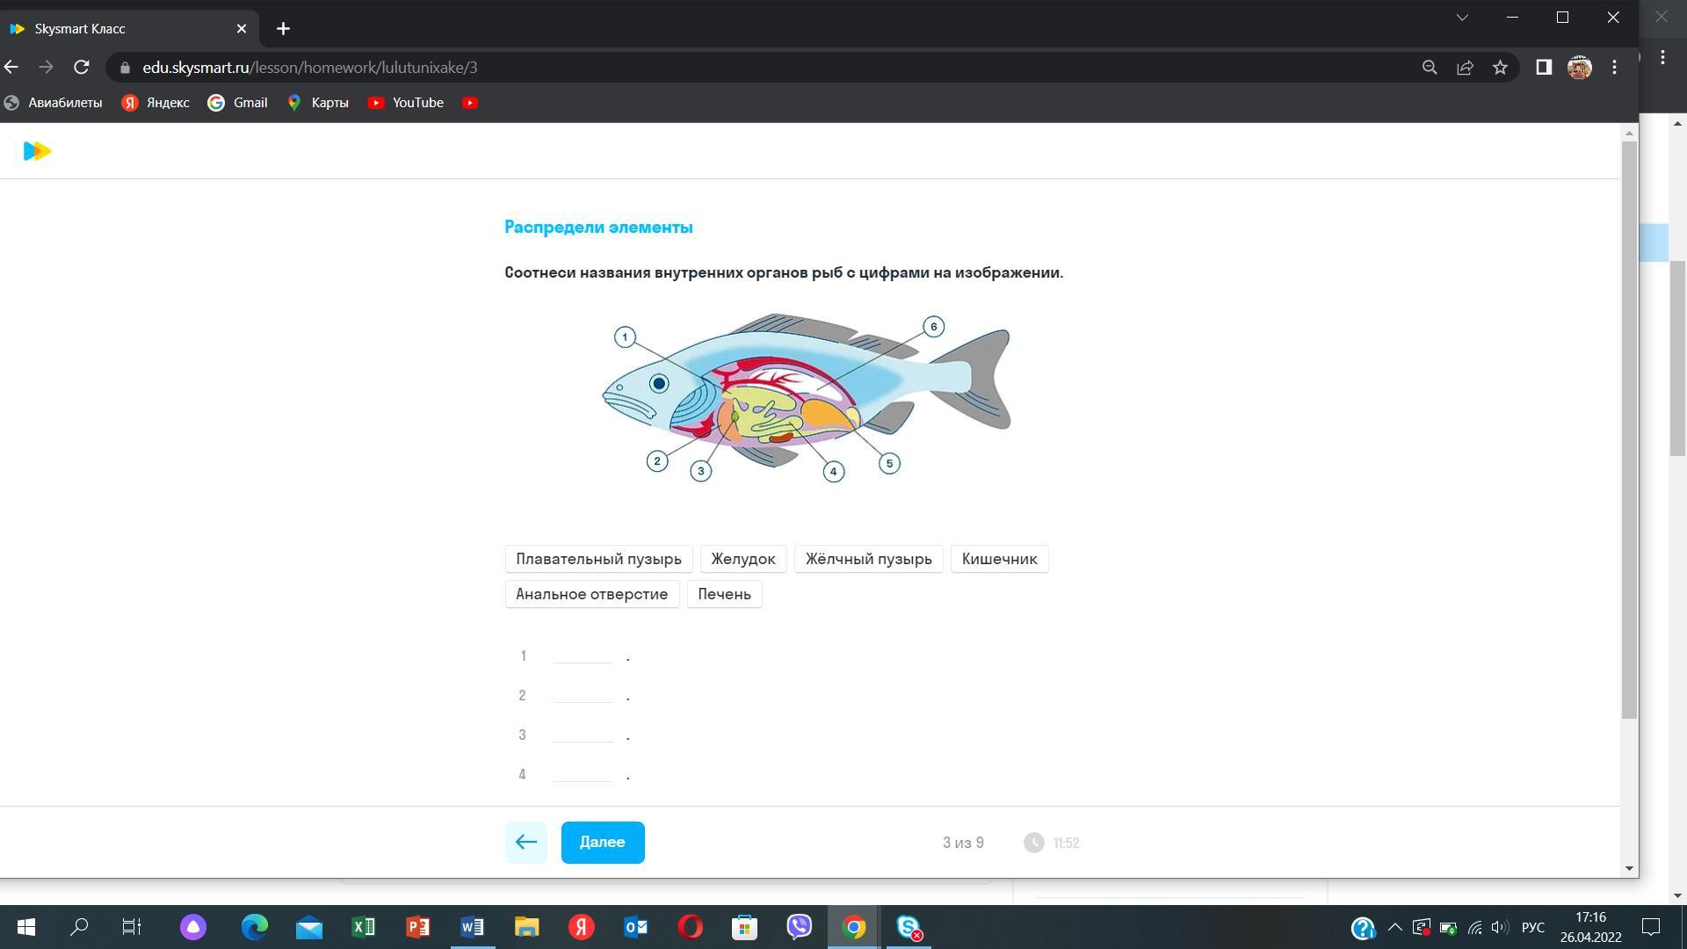
Task: Open a new browser tab
Action: 283,29
